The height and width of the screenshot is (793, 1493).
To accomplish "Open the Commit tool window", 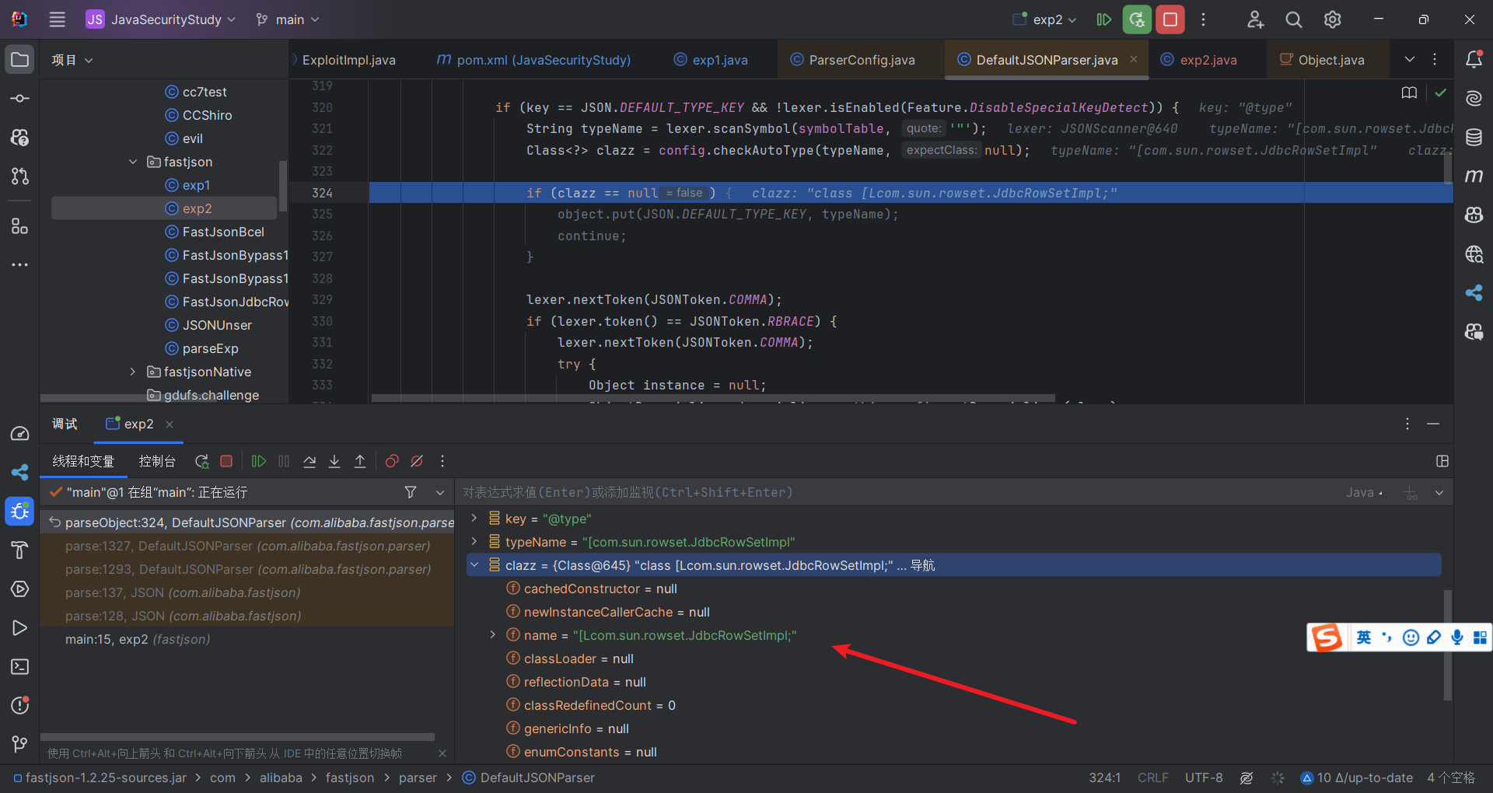I will pyautogui.click(x=20, y=99).
